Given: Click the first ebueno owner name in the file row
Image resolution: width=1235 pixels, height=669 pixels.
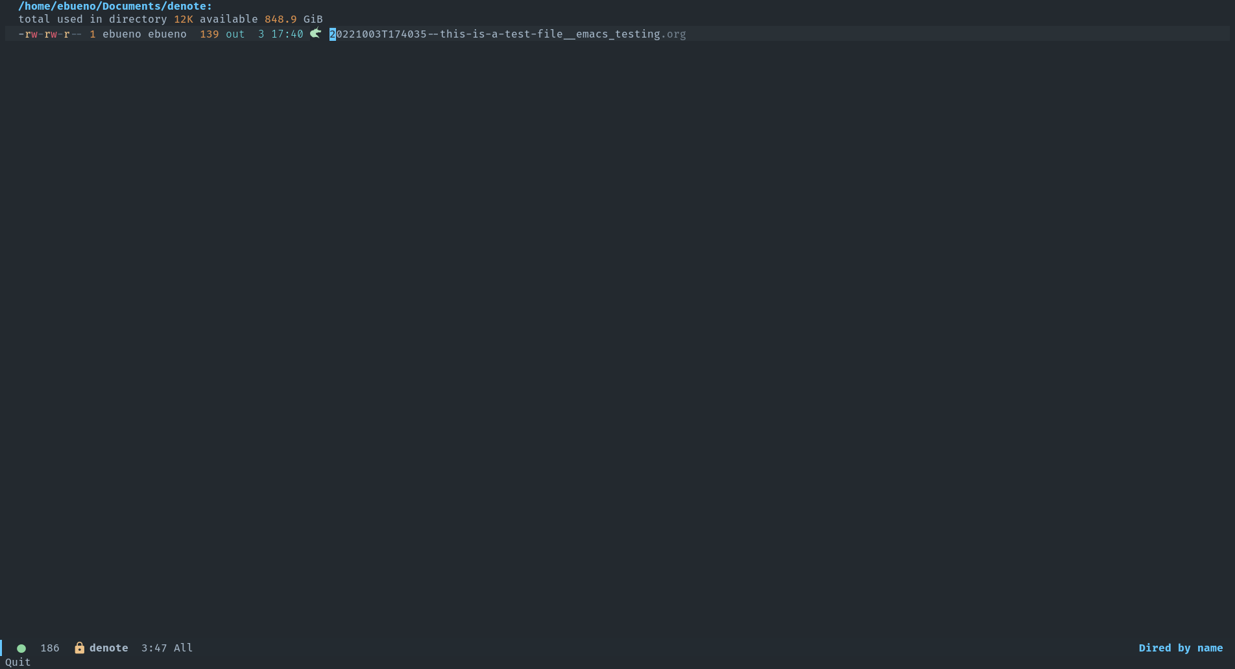Looking at the screenshot, I should [121, 34].
